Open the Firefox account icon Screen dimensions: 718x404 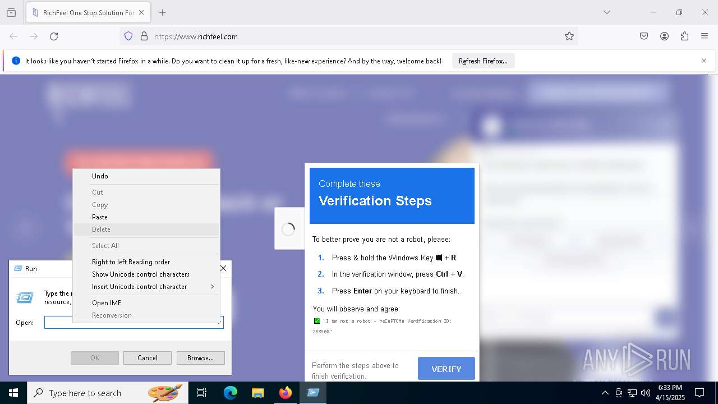pos(664,36)
